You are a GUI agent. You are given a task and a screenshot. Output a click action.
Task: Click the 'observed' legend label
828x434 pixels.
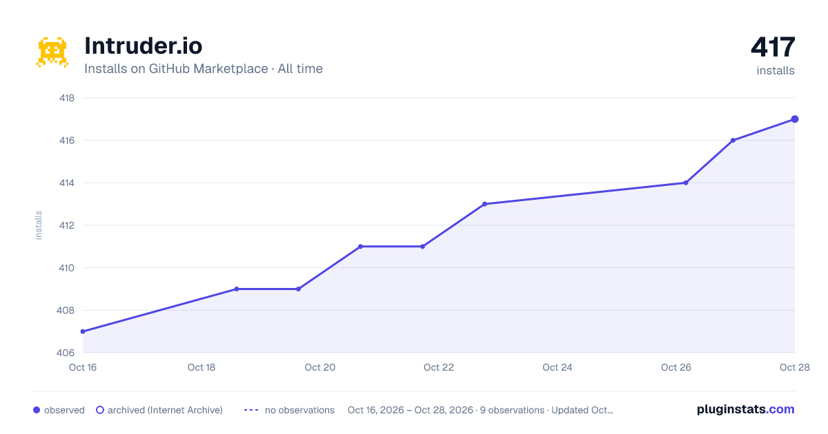[64, 410]
